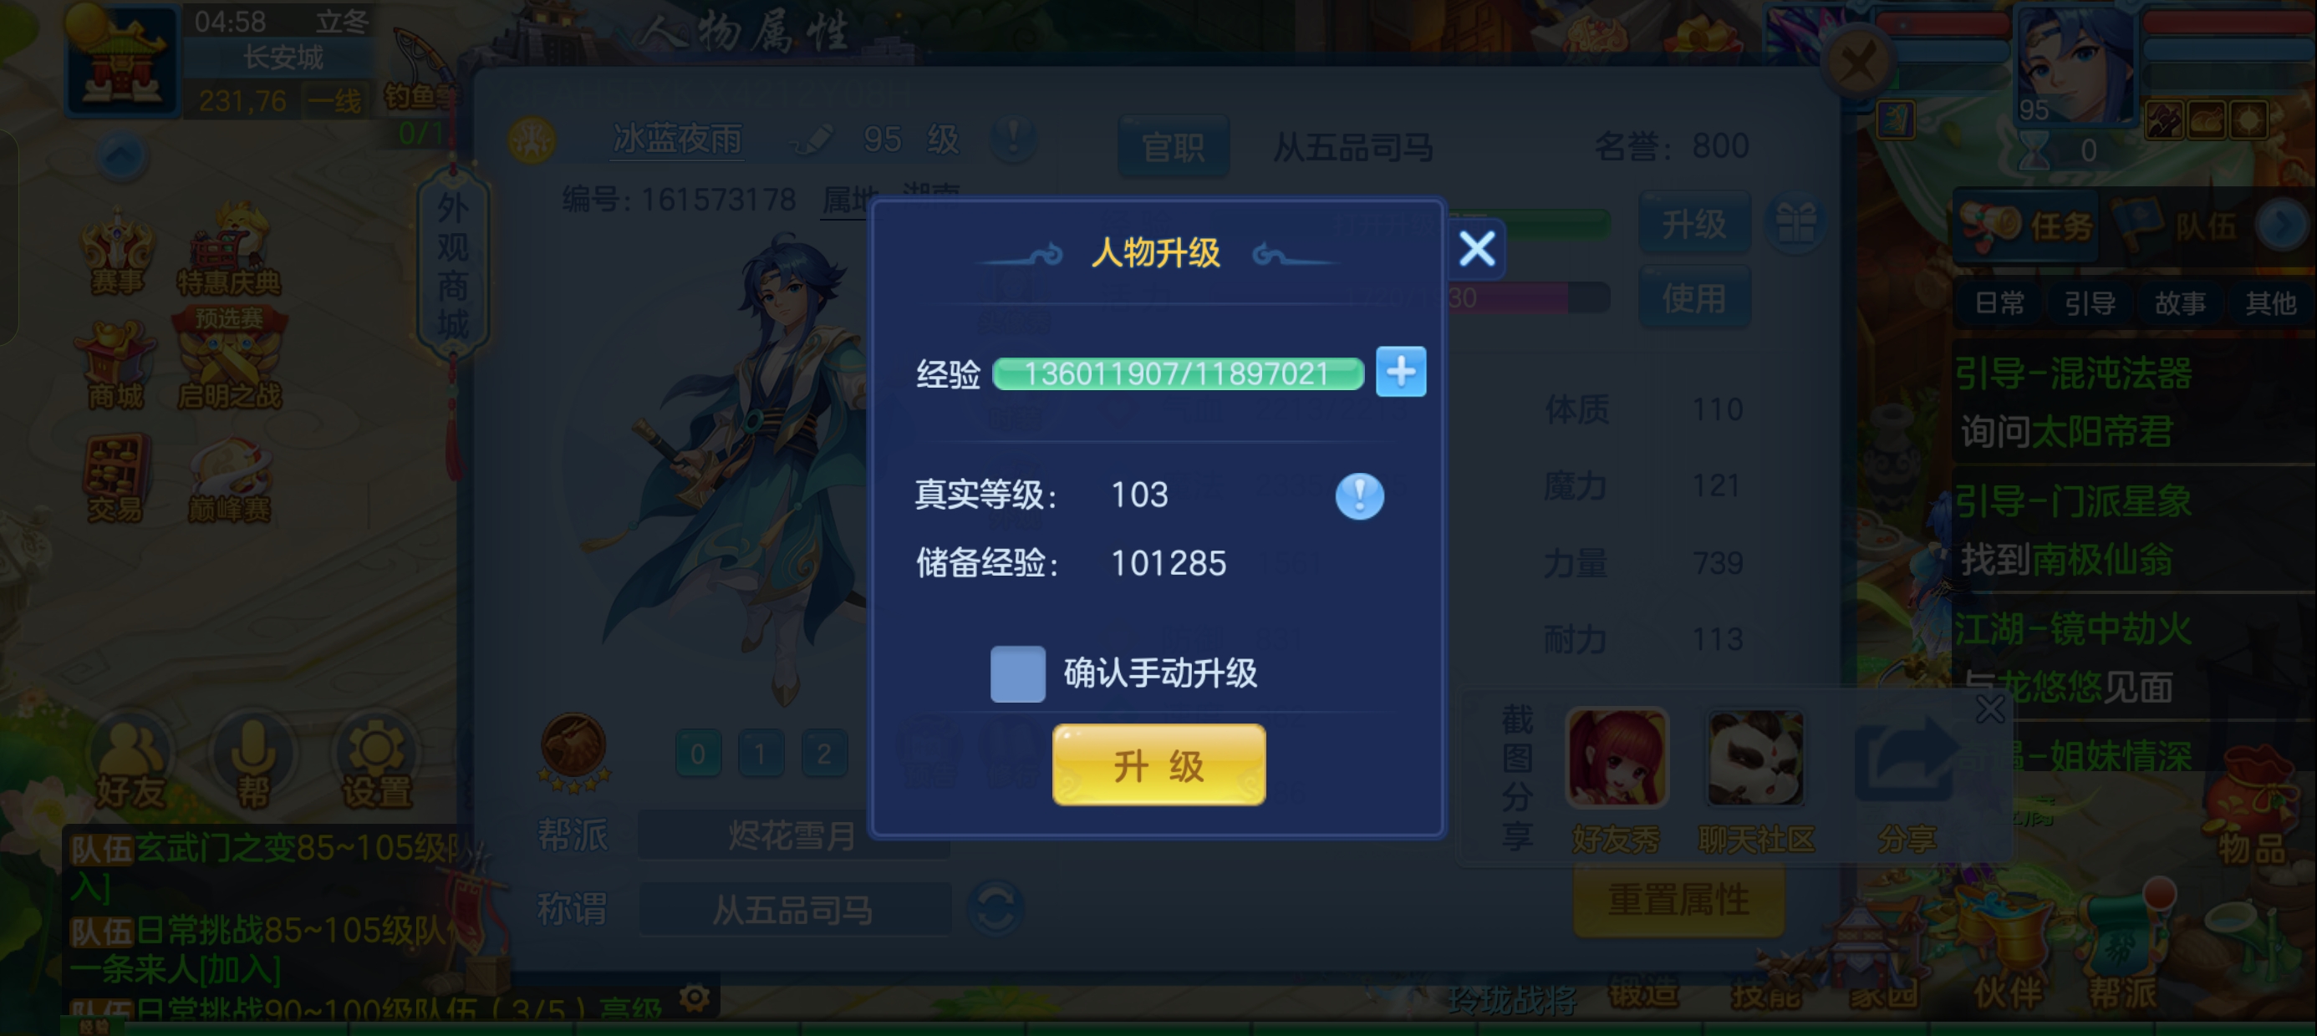The width and height of the screenshot is (2317, 1036).
Task: Switch to the 故事 task tab
Action: coord(2180,303)
